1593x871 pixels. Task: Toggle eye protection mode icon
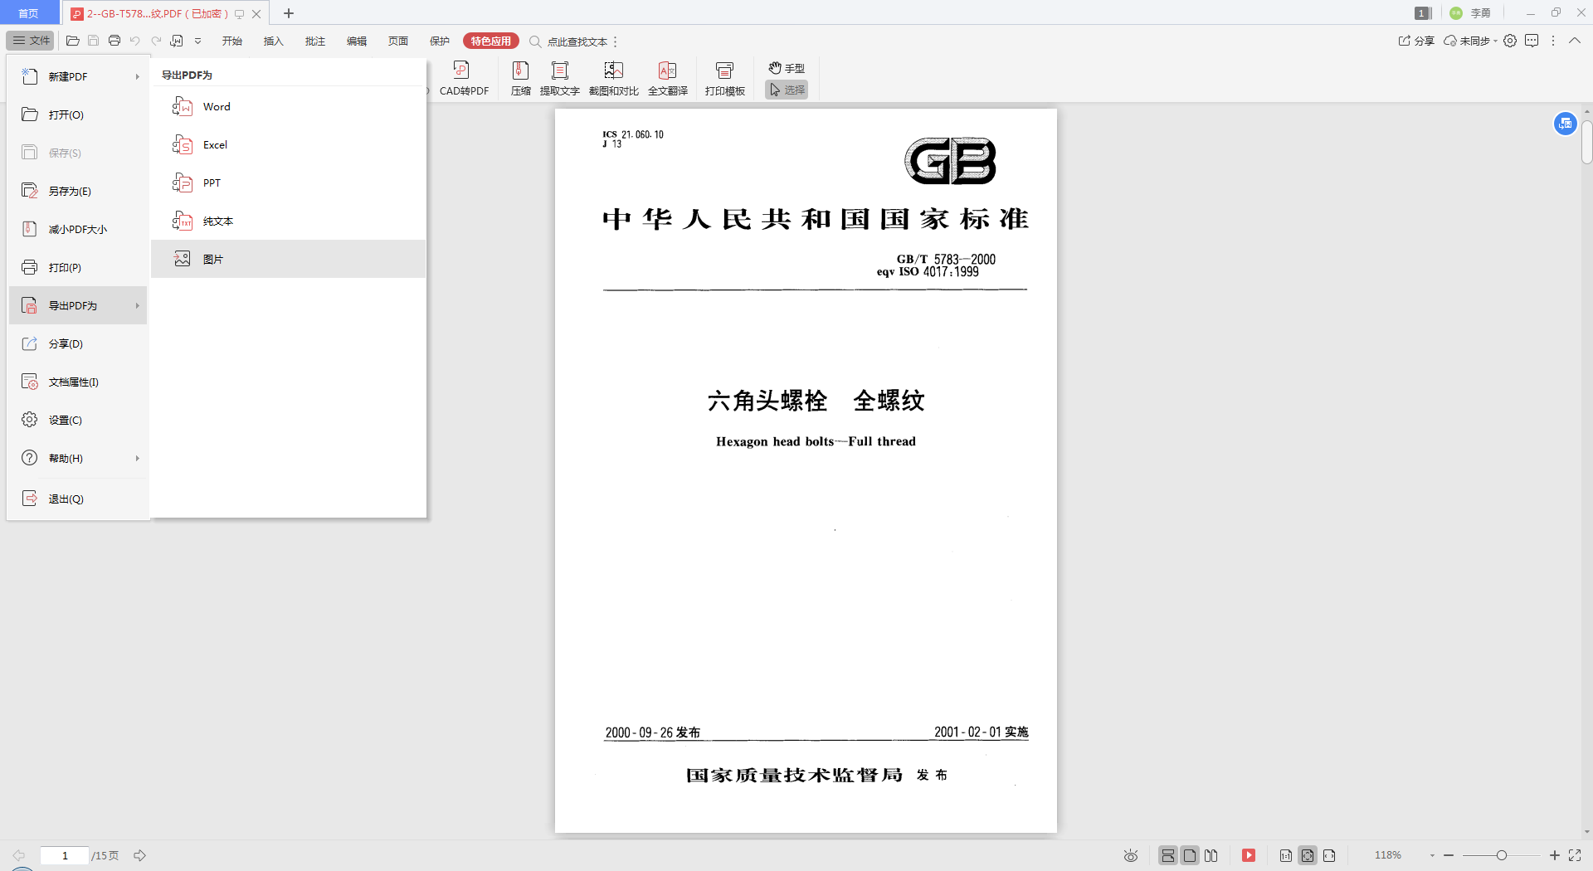tap(1131, 855)
